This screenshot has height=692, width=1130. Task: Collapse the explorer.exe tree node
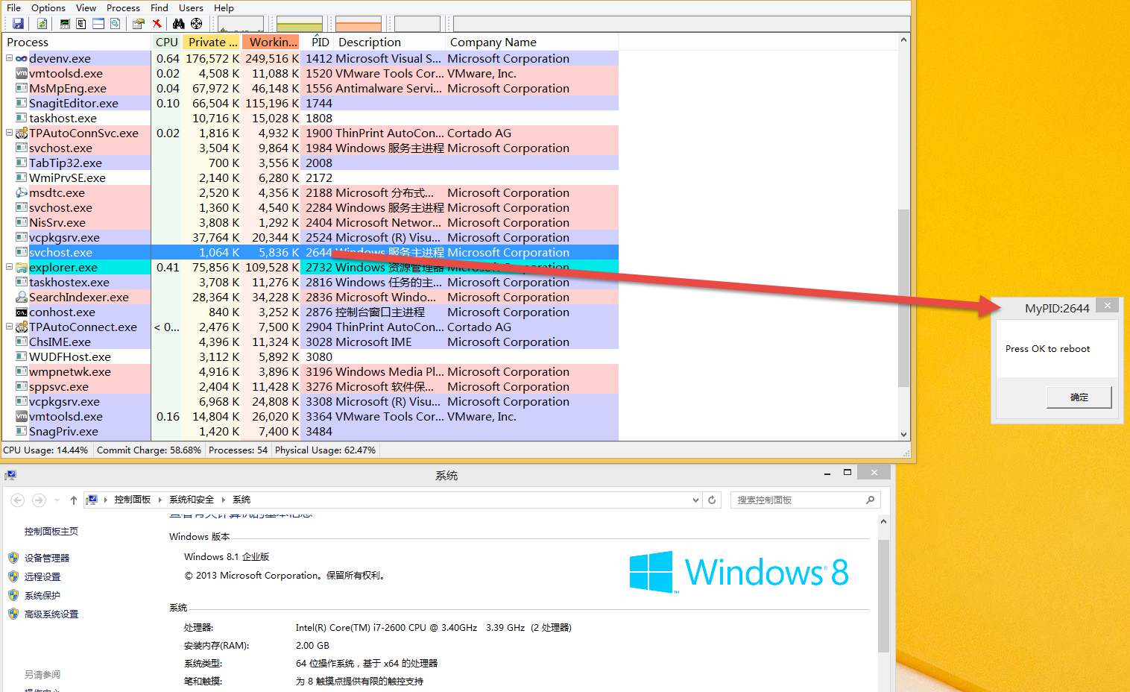[x=9, y=267]
